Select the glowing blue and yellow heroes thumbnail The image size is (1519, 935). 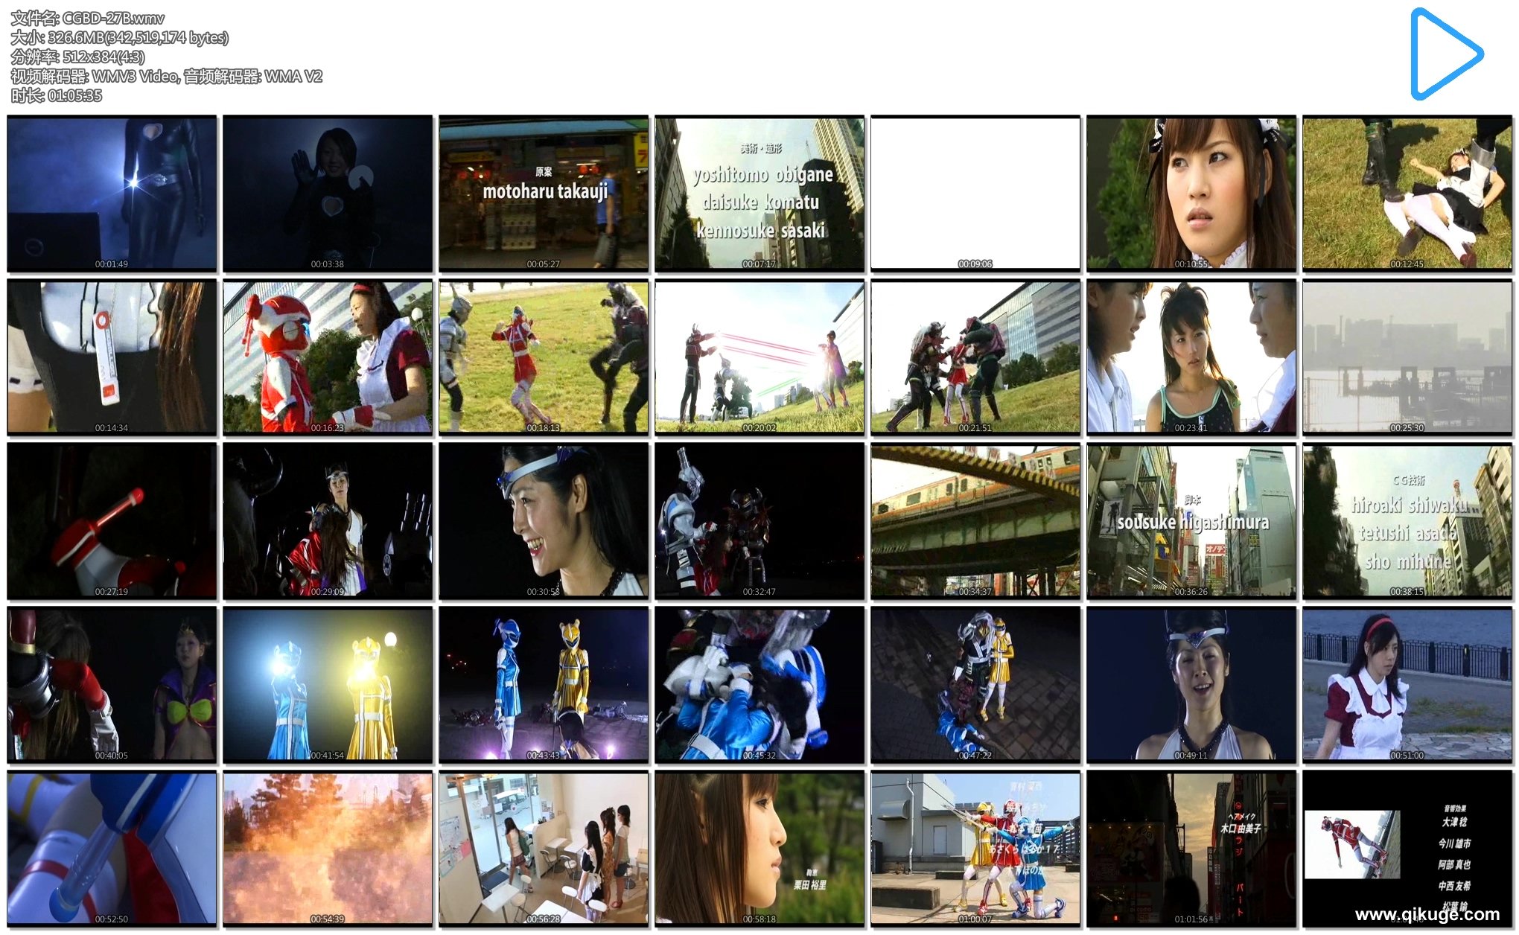328,685
